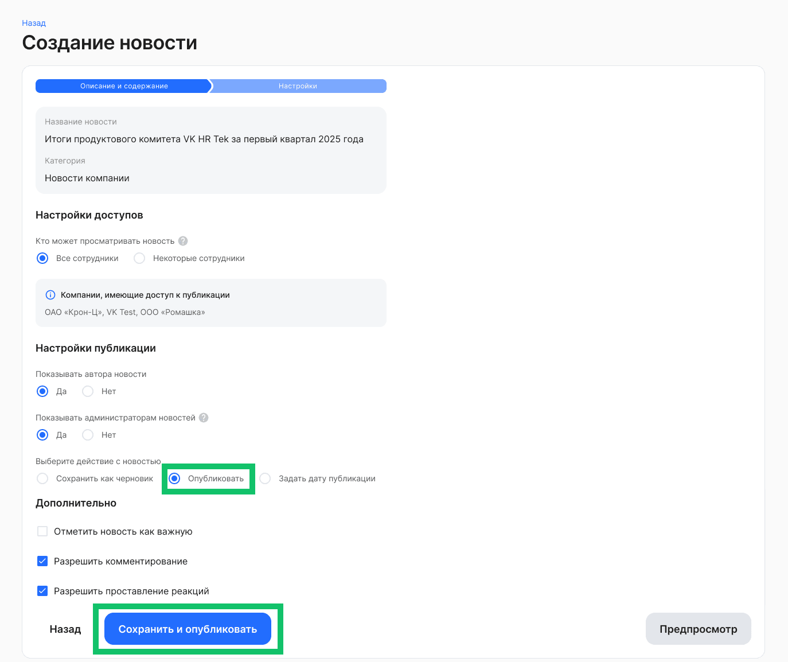Choose Нет for showing news author
The height and width of the screenshot is (662, 788).
[87, 391]
